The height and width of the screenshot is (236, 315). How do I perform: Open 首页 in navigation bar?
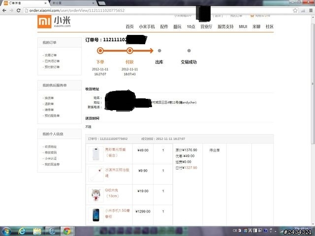pos(129,27)
